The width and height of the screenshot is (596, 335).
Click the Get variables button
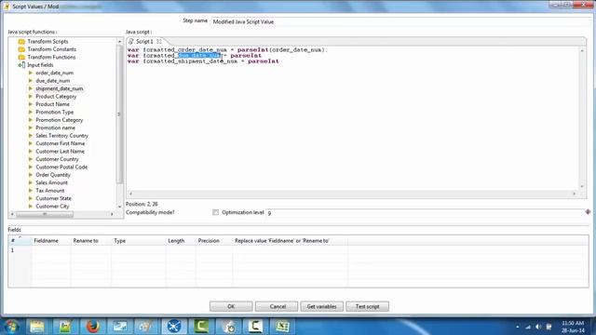[x=321, y=306]
